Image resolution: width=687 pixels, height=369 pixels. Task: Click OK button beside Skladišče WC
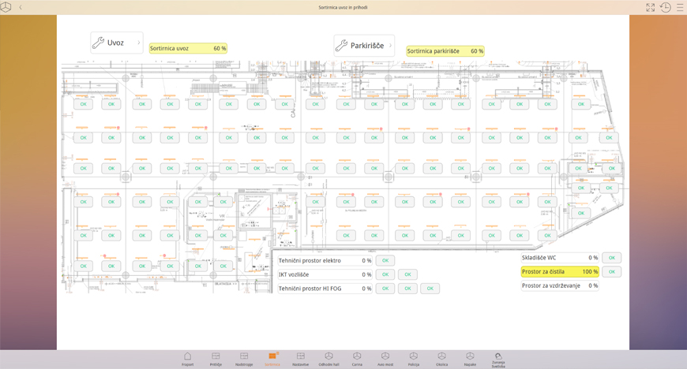611,258
